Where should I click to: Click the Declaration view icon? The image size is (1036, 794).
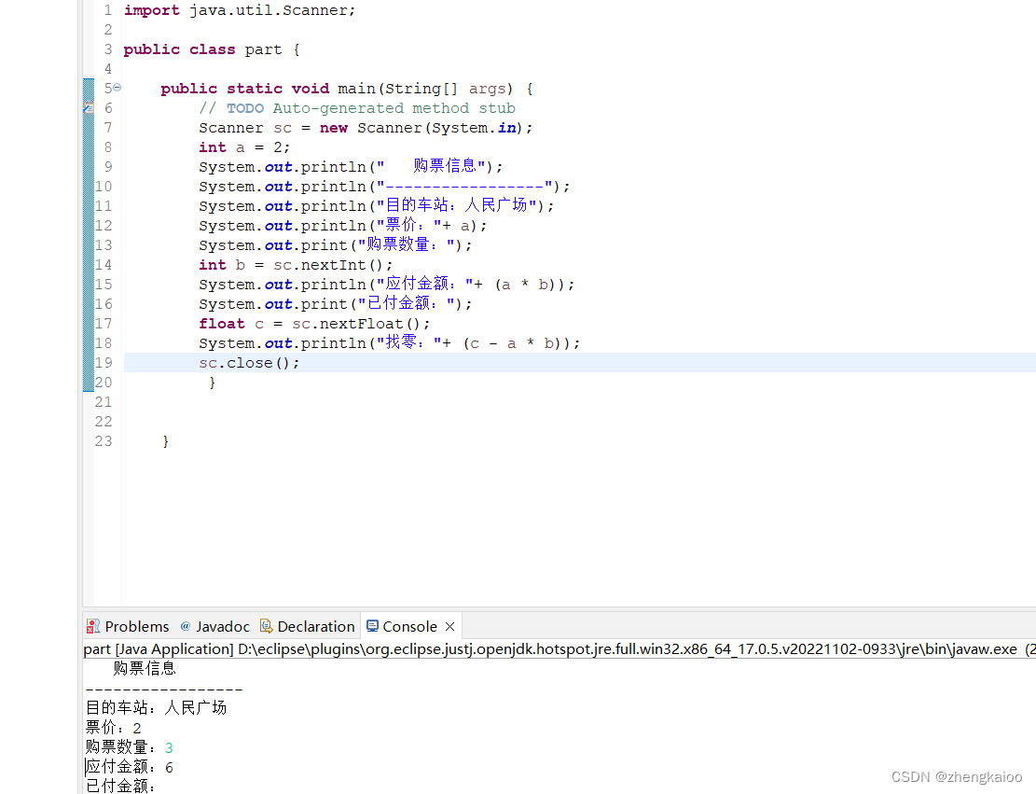(265, 626)
